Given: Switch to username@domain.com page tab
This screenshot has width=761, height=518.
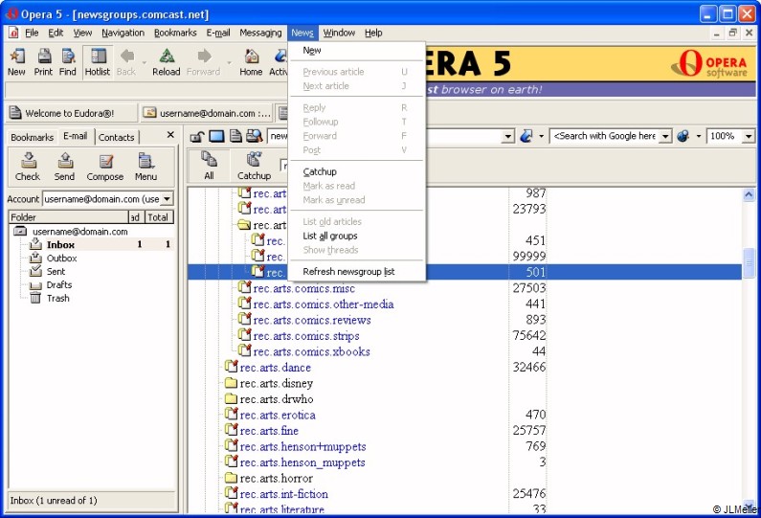Looking at the screenshot, I should pyautogui.click(x=207, y=113).
